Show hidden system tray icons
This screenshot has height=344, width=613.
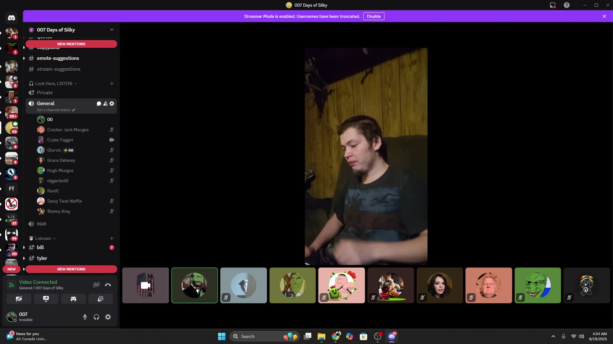pos(553,336)
